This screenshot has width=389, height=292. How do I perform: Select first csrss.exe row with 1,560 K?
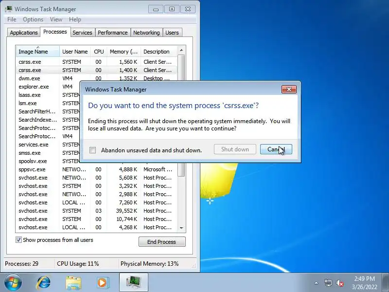pyautogui.click(x=97, y=62)
